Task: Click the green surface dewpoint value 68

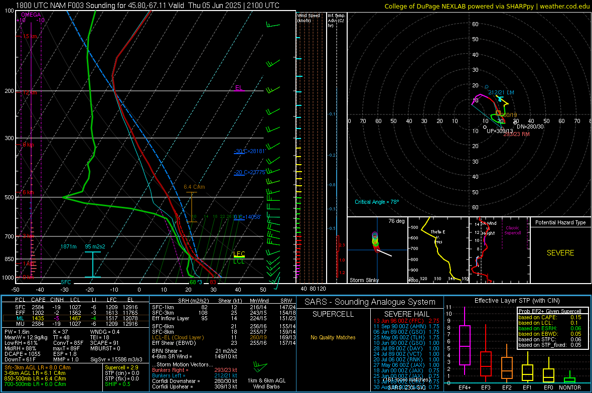Action: (193, 282)
